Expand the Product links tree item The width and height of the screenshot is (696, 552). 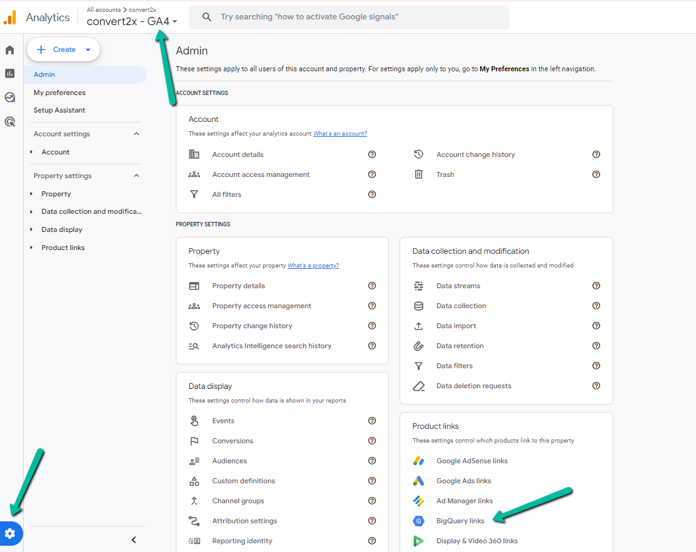(31, 248)
